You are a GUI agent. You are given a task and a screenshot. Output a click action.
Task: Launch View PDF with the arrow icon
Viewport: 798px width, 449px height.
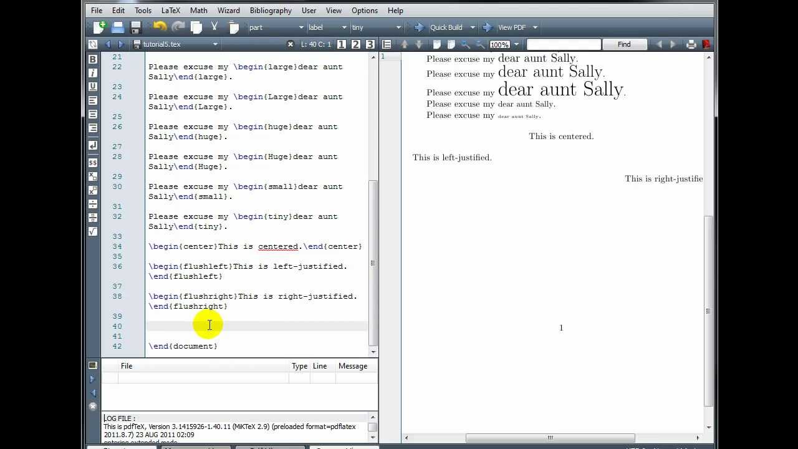487,27
